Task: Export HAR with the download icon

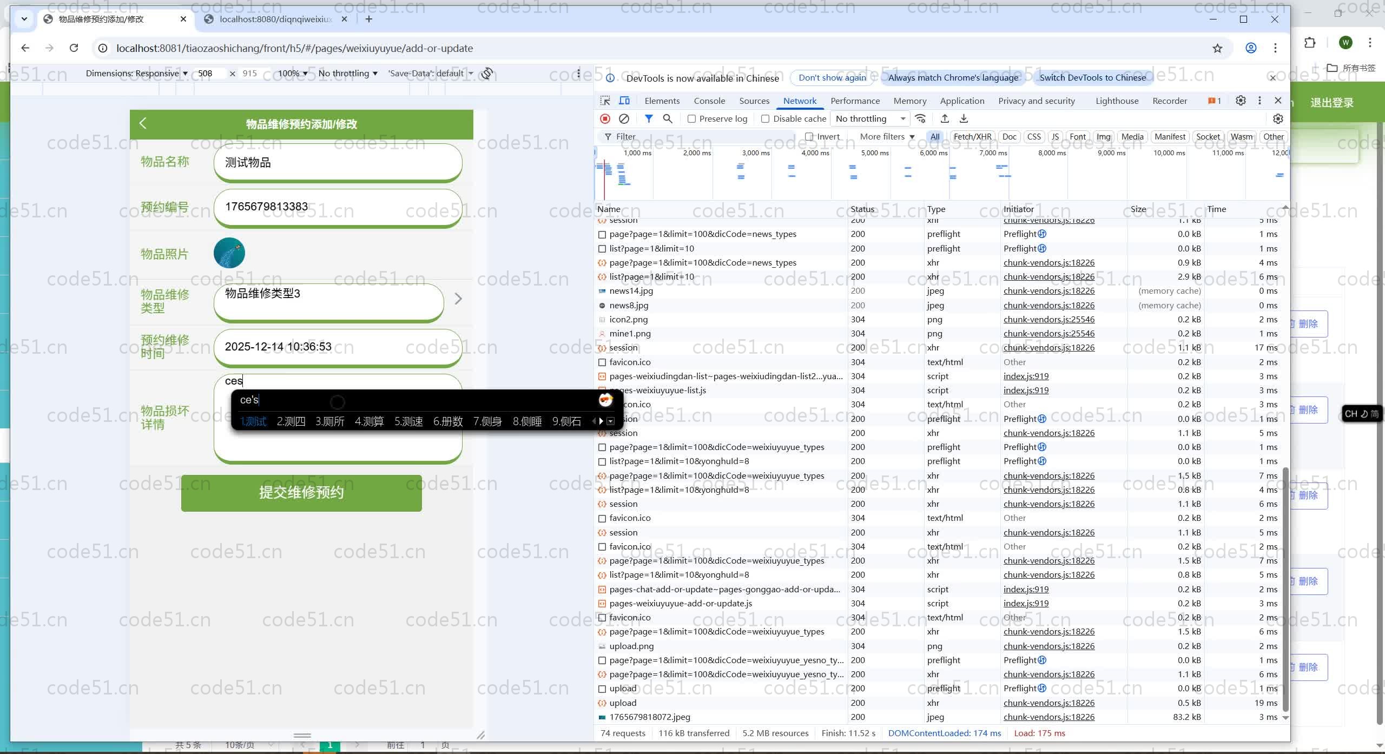Action: (x=964, y=118)
